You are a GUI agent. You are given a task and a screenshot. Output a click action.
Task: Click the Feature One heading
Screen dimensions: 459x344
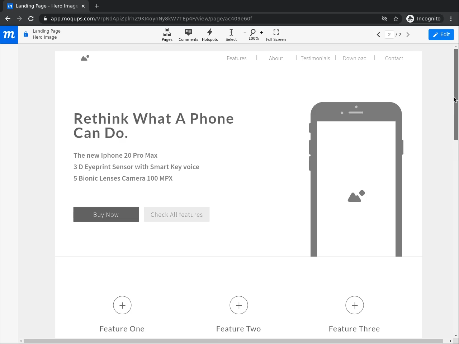coord(122,329)
